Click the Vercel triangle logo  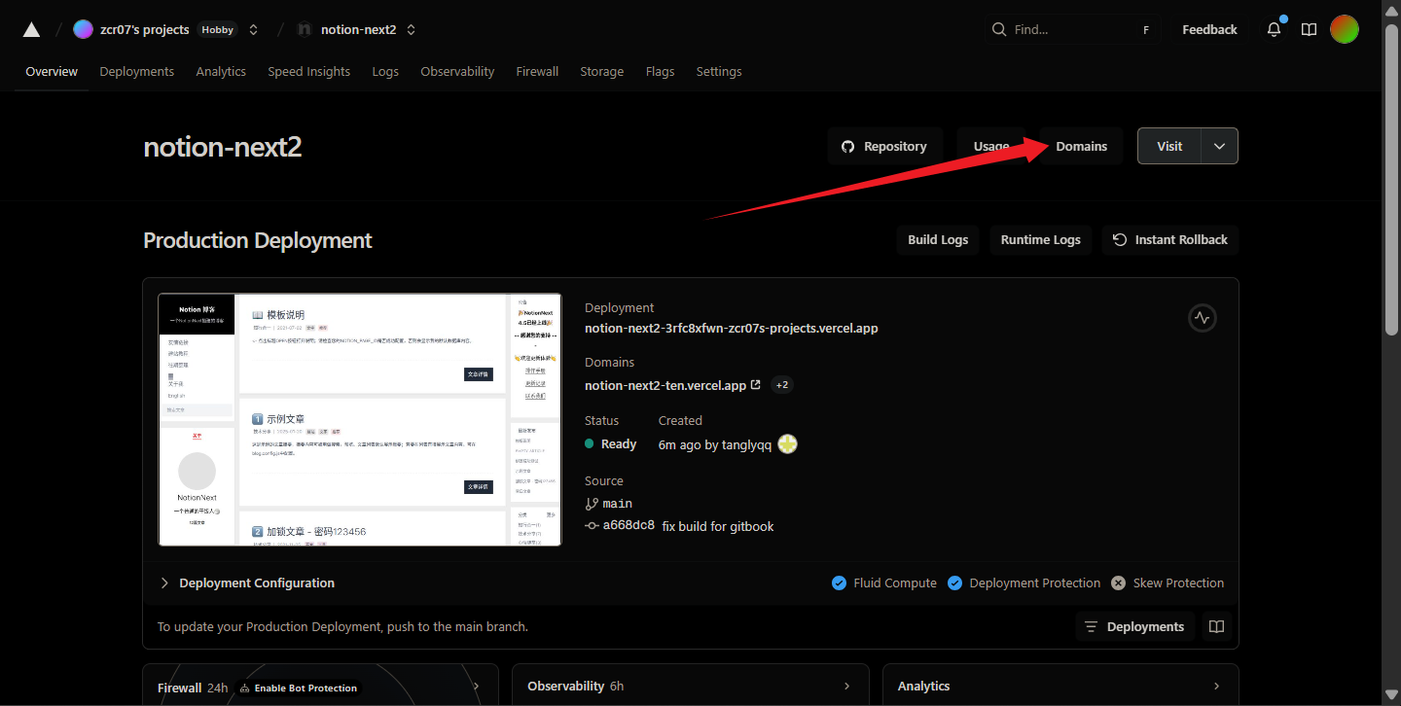31,29
